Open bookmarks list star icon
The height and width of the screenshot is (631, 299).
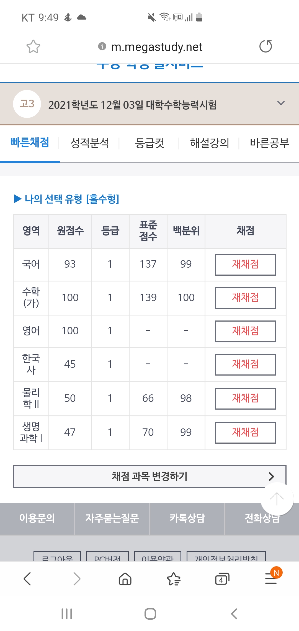[x=174, y=579]
